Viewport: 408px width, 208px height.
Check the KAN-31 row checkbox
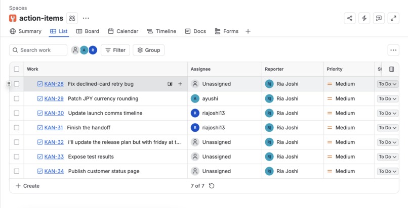tap(17, 128)
